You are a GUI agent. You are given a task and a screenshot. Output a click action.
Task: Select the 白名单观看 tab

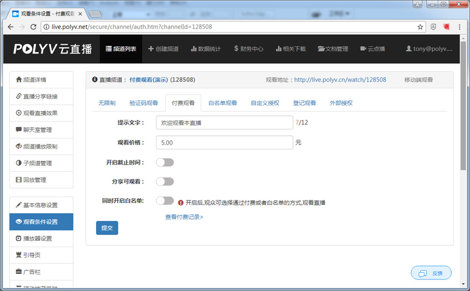tap(222, 103)
